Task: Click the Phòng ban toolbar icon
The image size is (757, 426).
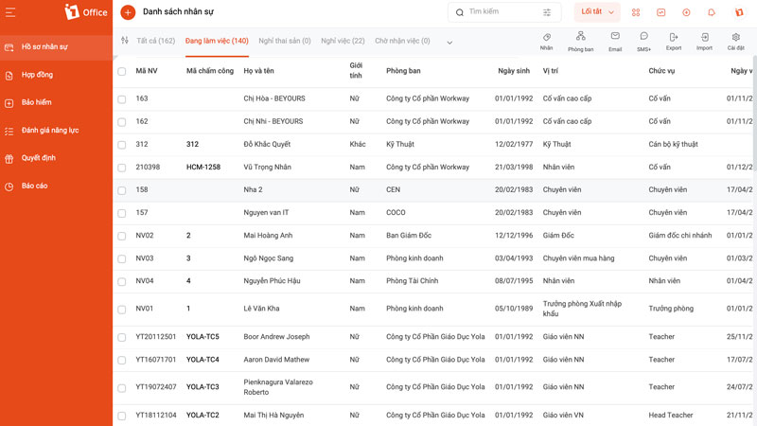Action: click(x=580, y=42)
